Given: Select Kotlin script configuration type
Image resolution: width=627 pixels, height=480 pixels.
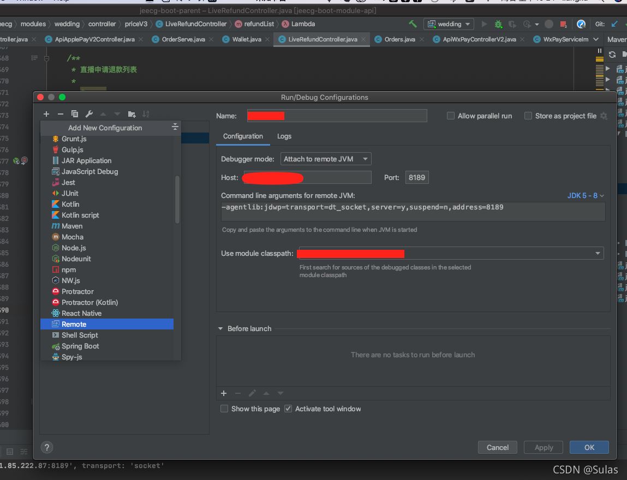Looking at the screenshot, I should click(x=107, y=215).
